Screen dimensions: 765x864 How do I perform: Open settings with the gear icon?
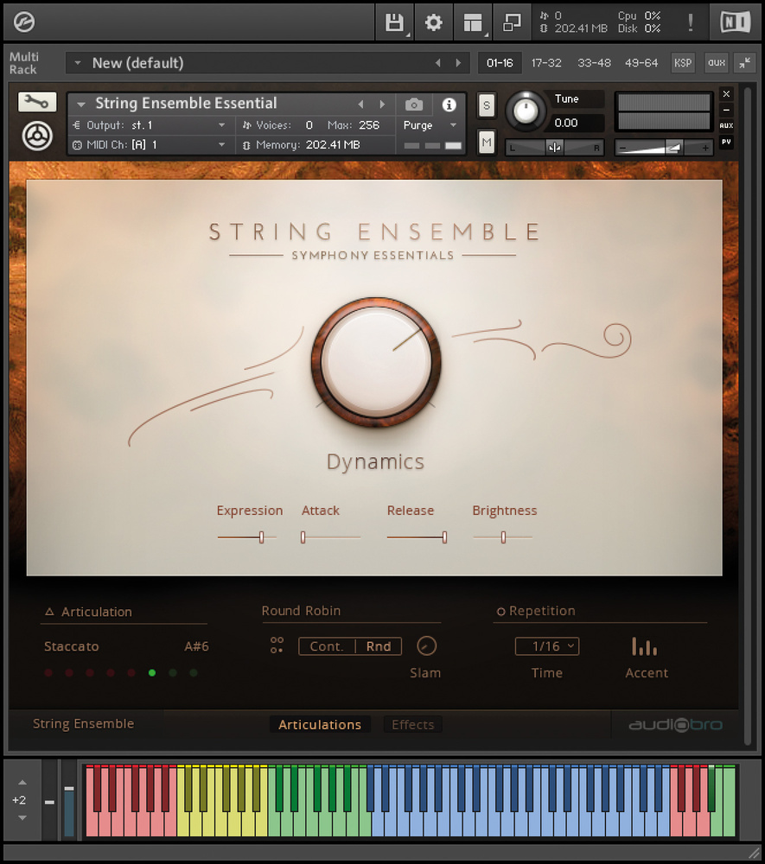[x=433, y=23]
